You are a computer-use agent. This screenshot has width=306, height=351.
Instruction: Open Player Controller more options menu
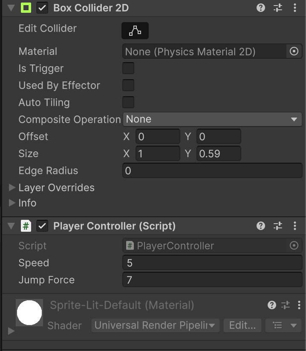pyautogui.click(x=295, y=226)
